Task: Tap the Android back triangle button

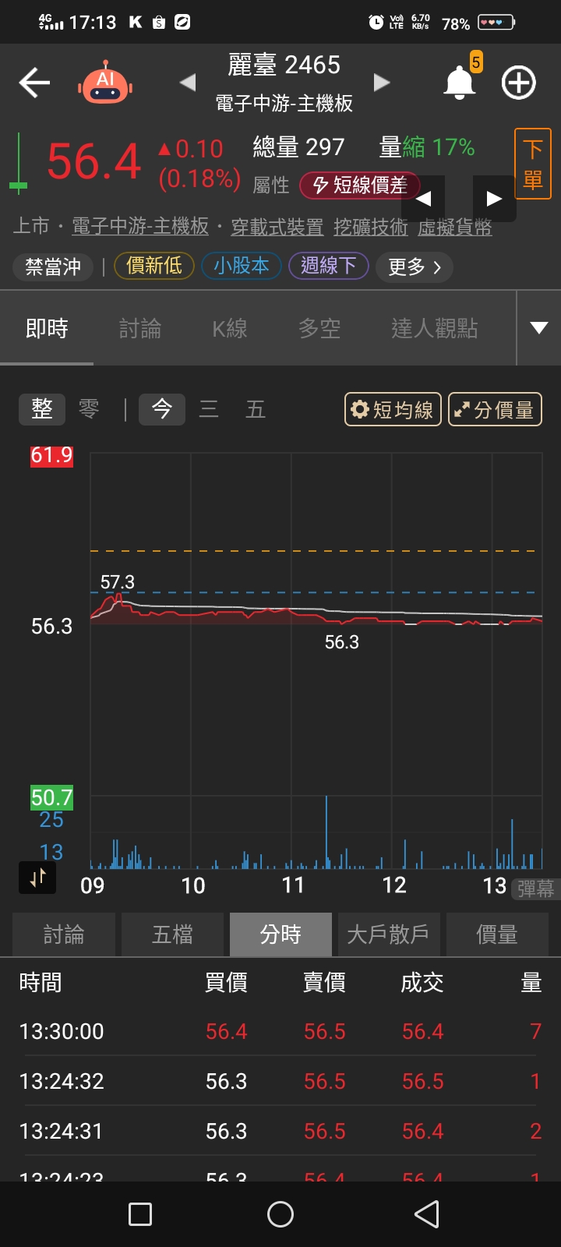Action: click(x=427, y=1214)
